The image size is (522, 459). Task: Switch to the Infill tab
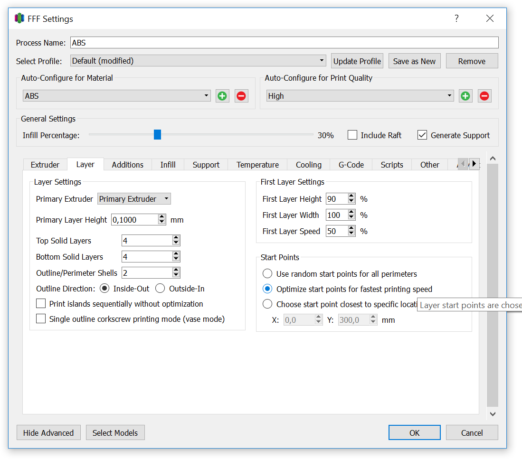[x=168, y=165]
